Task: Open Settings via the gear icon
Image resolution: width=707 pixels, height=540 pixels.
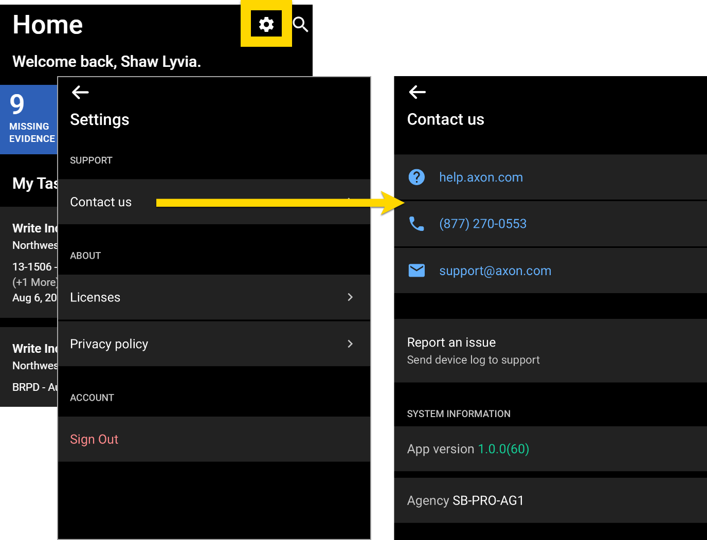Action: (266, 24)
